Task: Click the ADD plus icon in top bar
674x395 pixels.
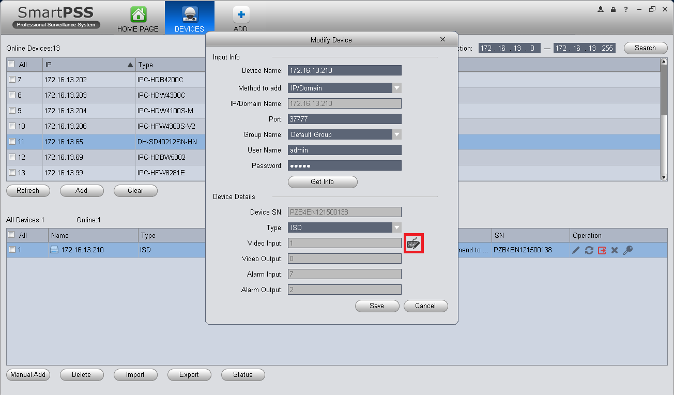Action: (x=240, y=14)
